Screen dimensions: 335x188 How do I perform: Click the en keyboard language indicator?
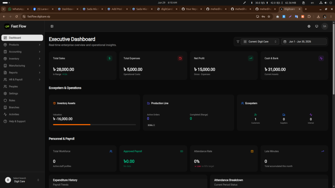[312, 3]
